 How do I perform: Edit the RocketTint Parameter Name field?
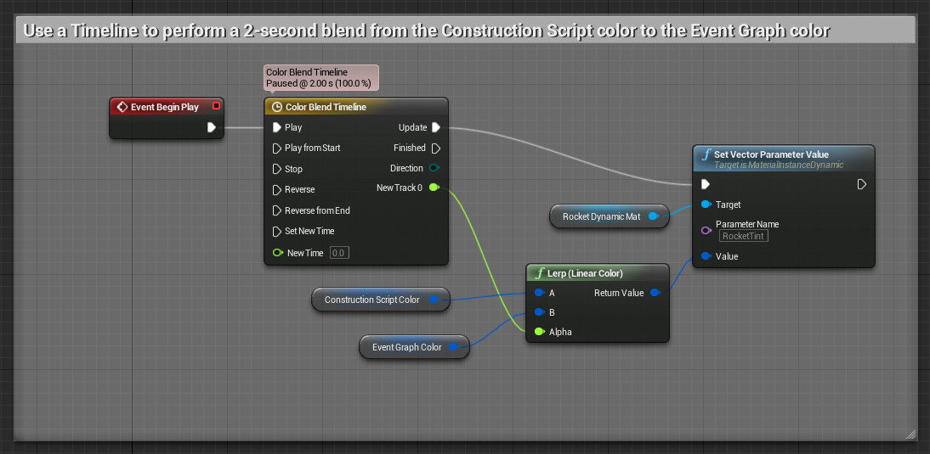(743, 236)
